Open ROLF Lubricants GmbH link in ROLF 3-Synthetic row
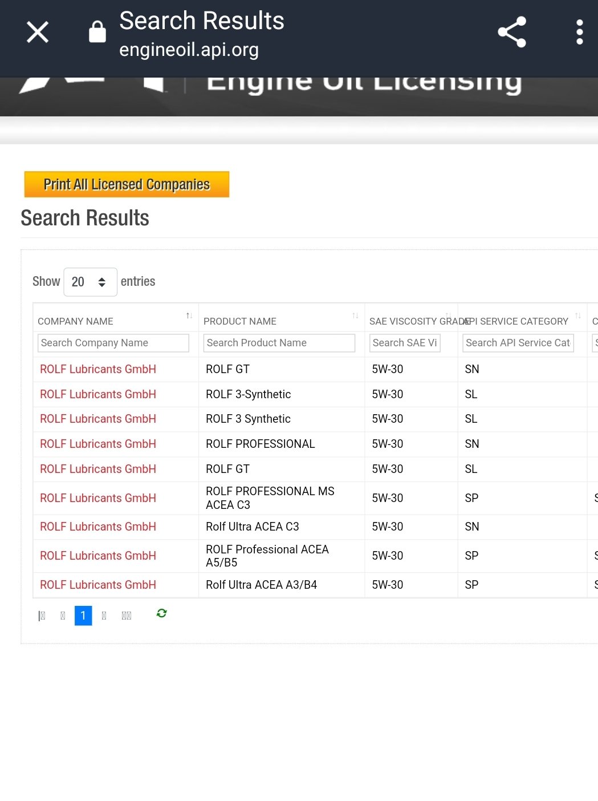The width and height of the screenshot is (598, 801). (98, 394)
